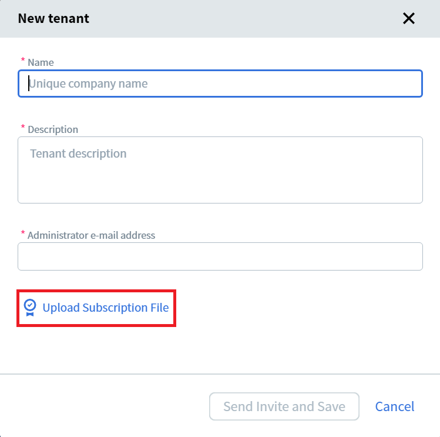Viewport: 440px width, 437px height.
Task: Click the asterisk before Administrator e-mail address
Action: 23,234
